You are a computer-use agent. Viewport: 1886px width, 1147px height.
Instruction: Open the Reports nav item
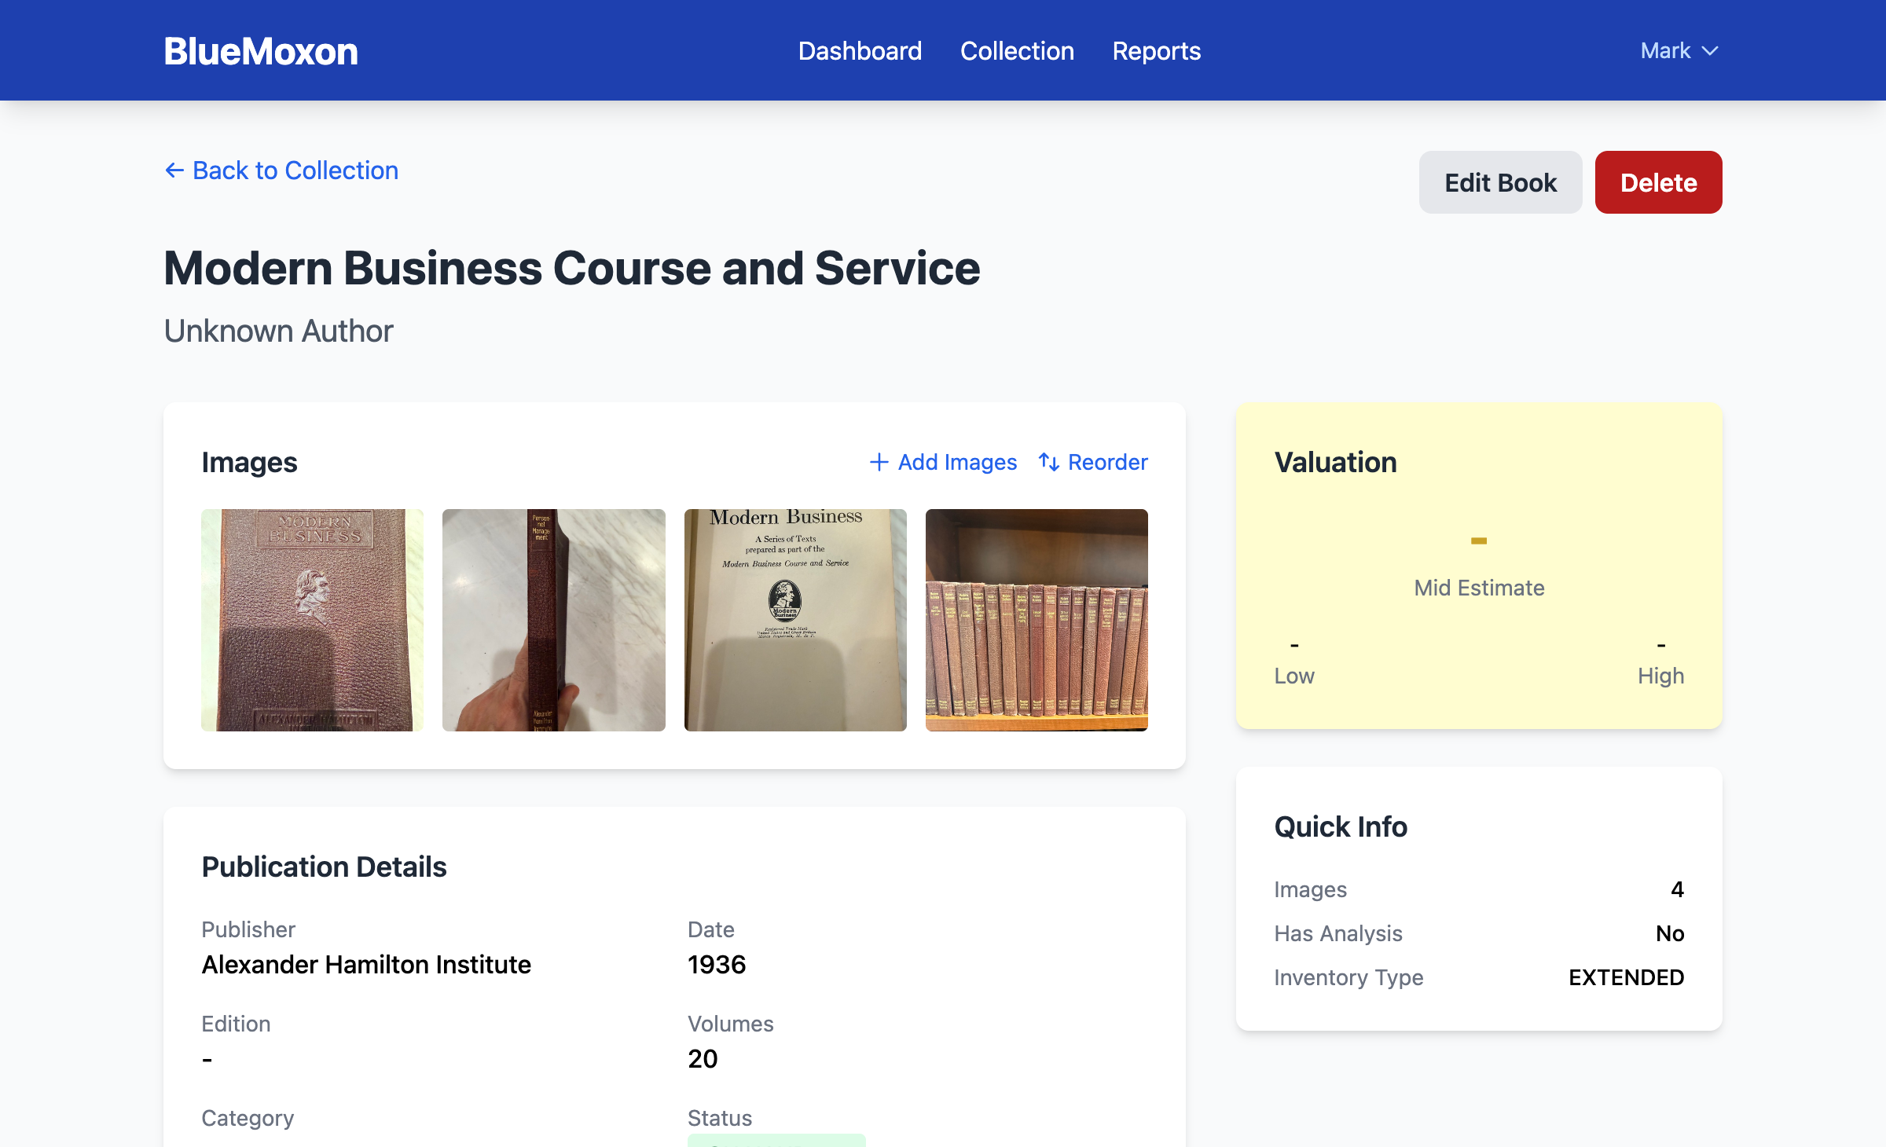[1156, 51]
